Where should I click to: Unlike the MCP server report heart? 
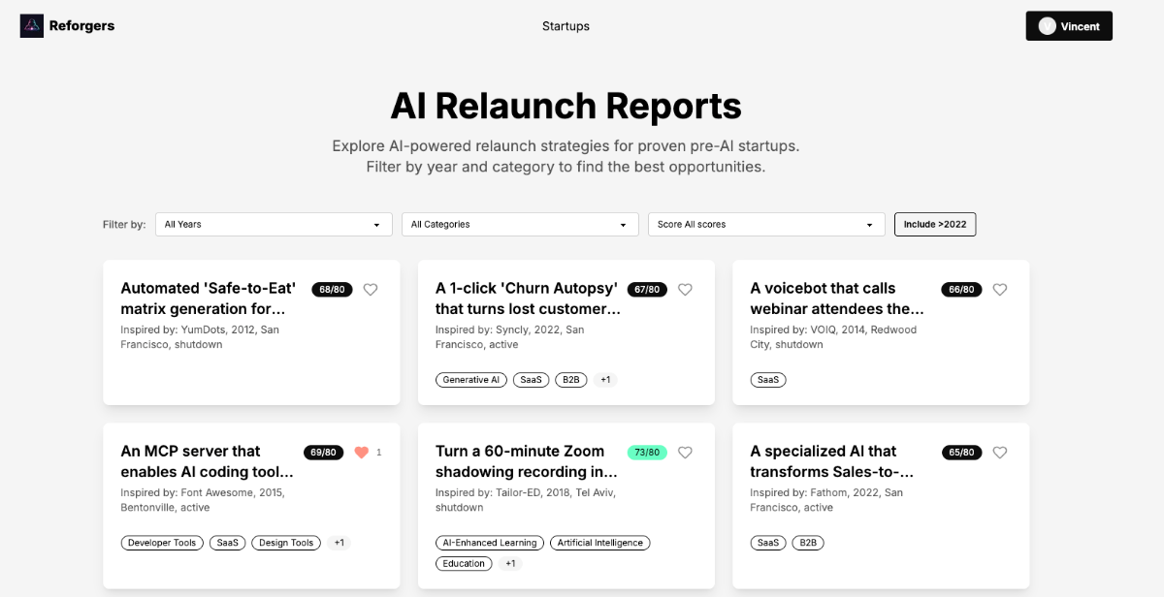[x=362, y=452]
